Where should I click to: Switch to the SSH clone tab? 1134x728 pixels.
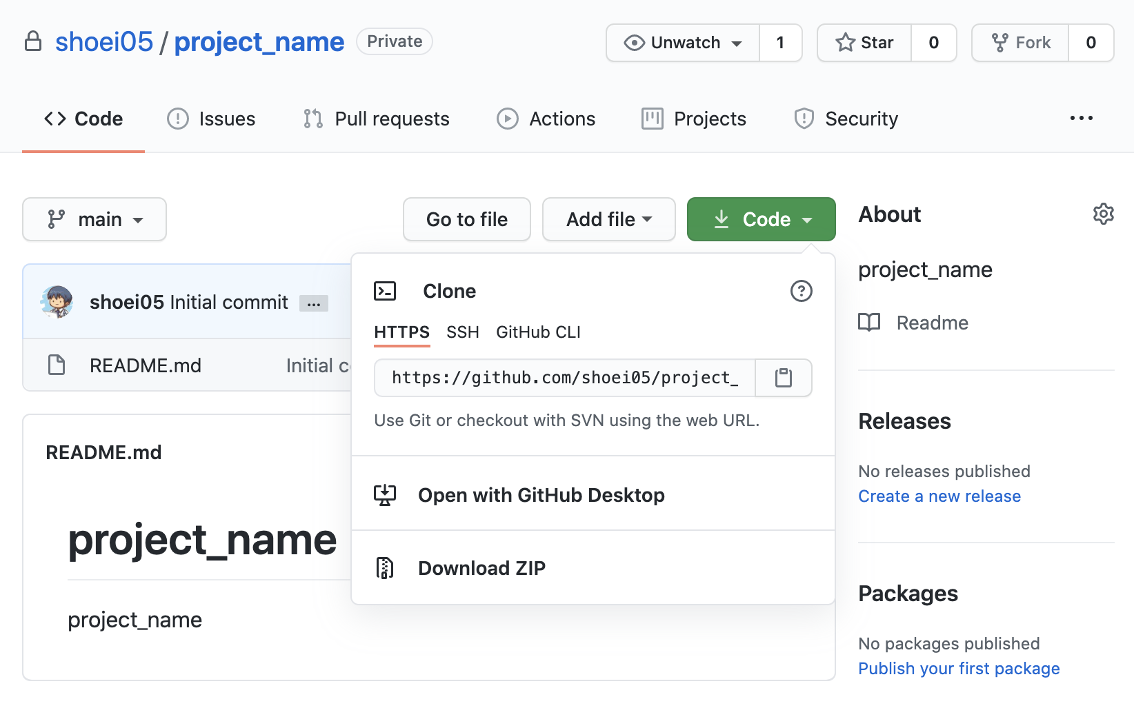click(462, 332)
